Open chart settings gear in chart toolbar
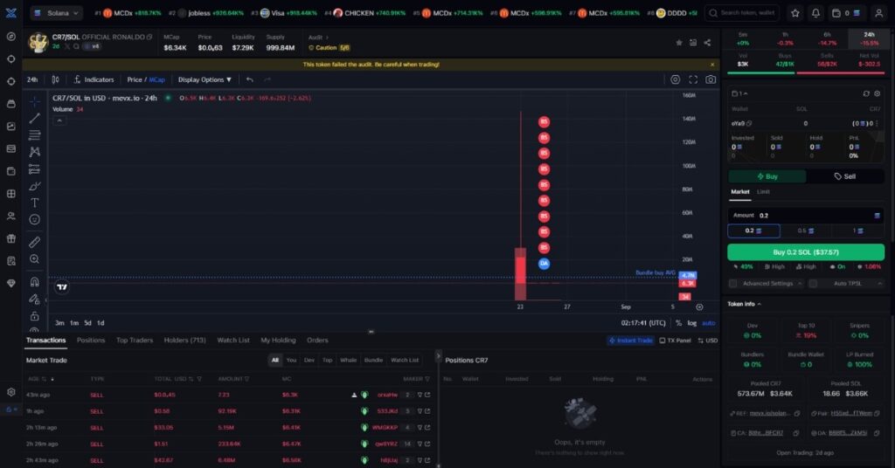Image resolution: width=895 pixels, height=468 pixels. pyautogui.click(x=676, y=79)
